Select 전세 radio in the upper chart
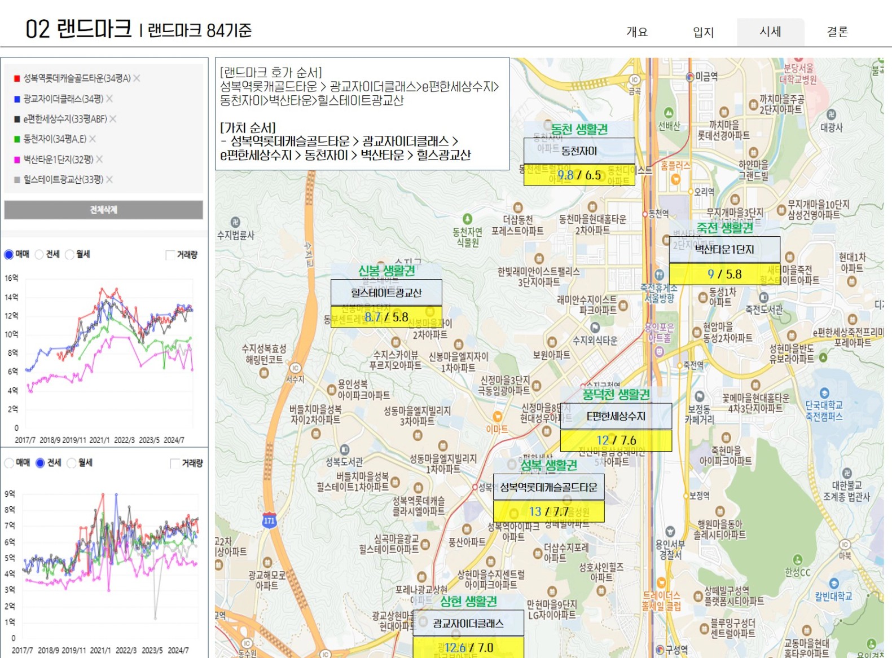 click(39, 254)
